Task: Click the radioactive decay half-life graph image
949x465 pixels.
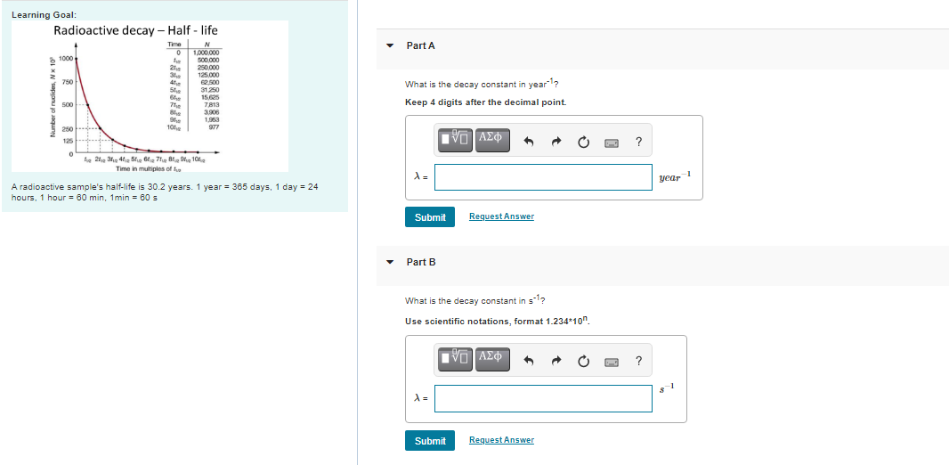Action: pos(169,97)
